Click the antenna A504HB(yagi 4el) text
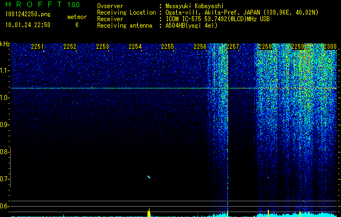Image resolution: width=341 pixels, height=217 pixels. pos(191,25)
